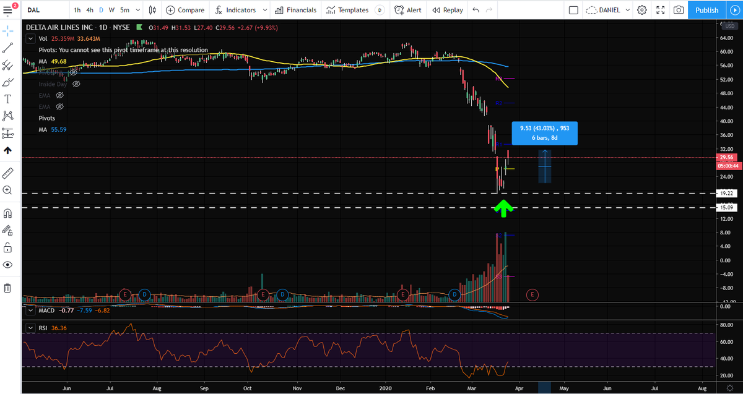The width and height of the screenshot is (743, 394).
Task: Collapse the RSI pane legend
Action: (x=30, y=327)
